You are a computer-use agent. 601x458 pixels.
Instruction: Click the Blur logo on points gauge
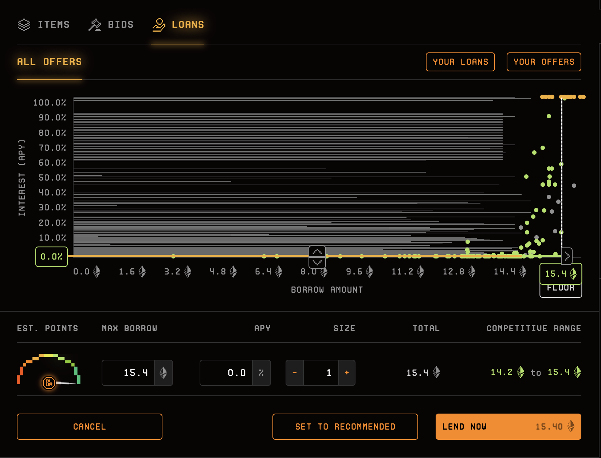(x=49, y=383)
